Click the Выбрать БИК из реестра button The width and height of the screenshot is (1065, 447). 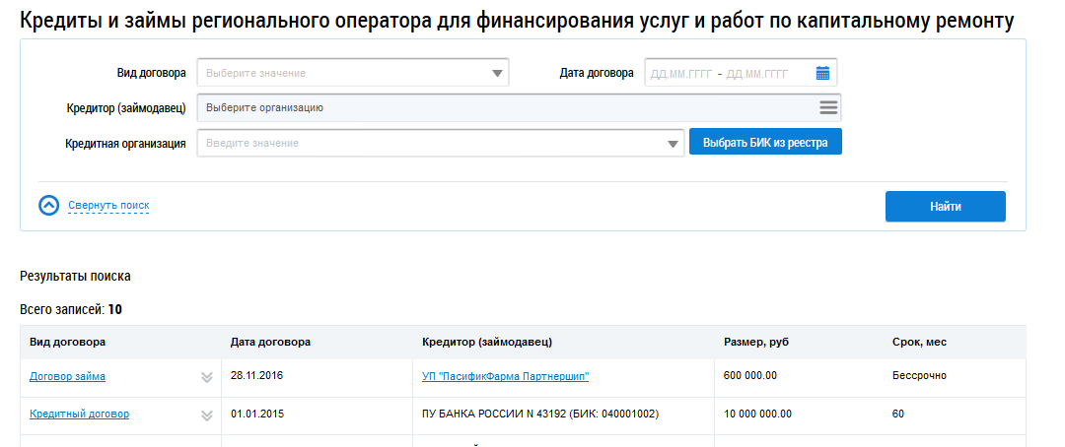(x=764, y=143)
